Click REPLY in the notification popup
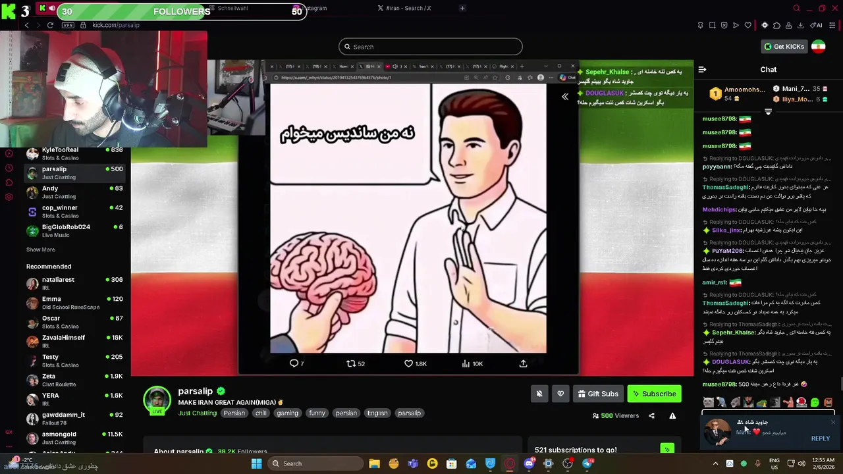The height and width of the screenshot is (474, 843). 820,438
